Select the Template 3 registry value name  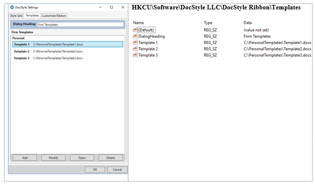[x=148, y=55]
